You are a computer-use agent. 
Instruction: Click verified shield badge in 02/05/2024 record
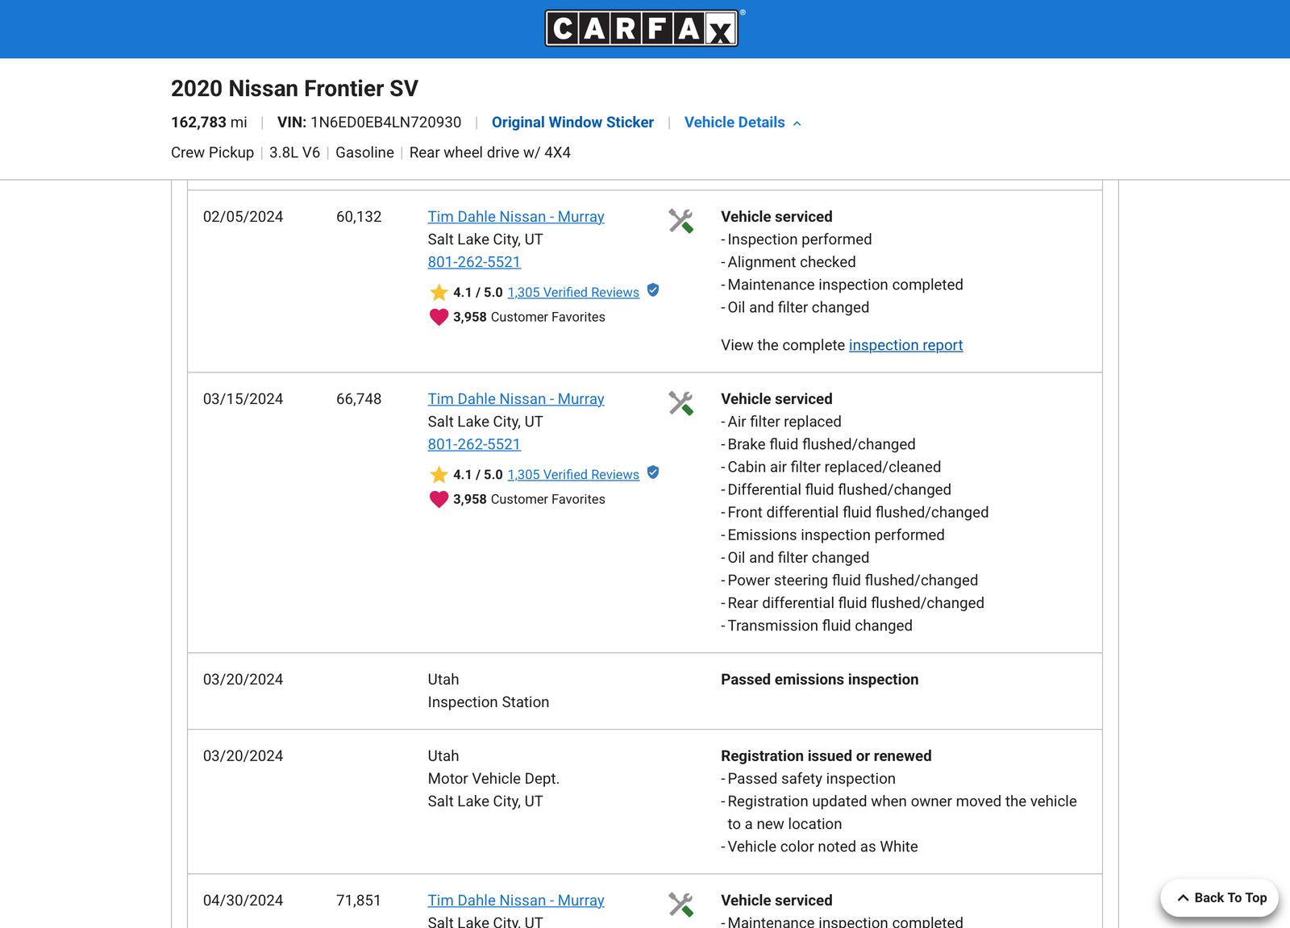(653, 290)
